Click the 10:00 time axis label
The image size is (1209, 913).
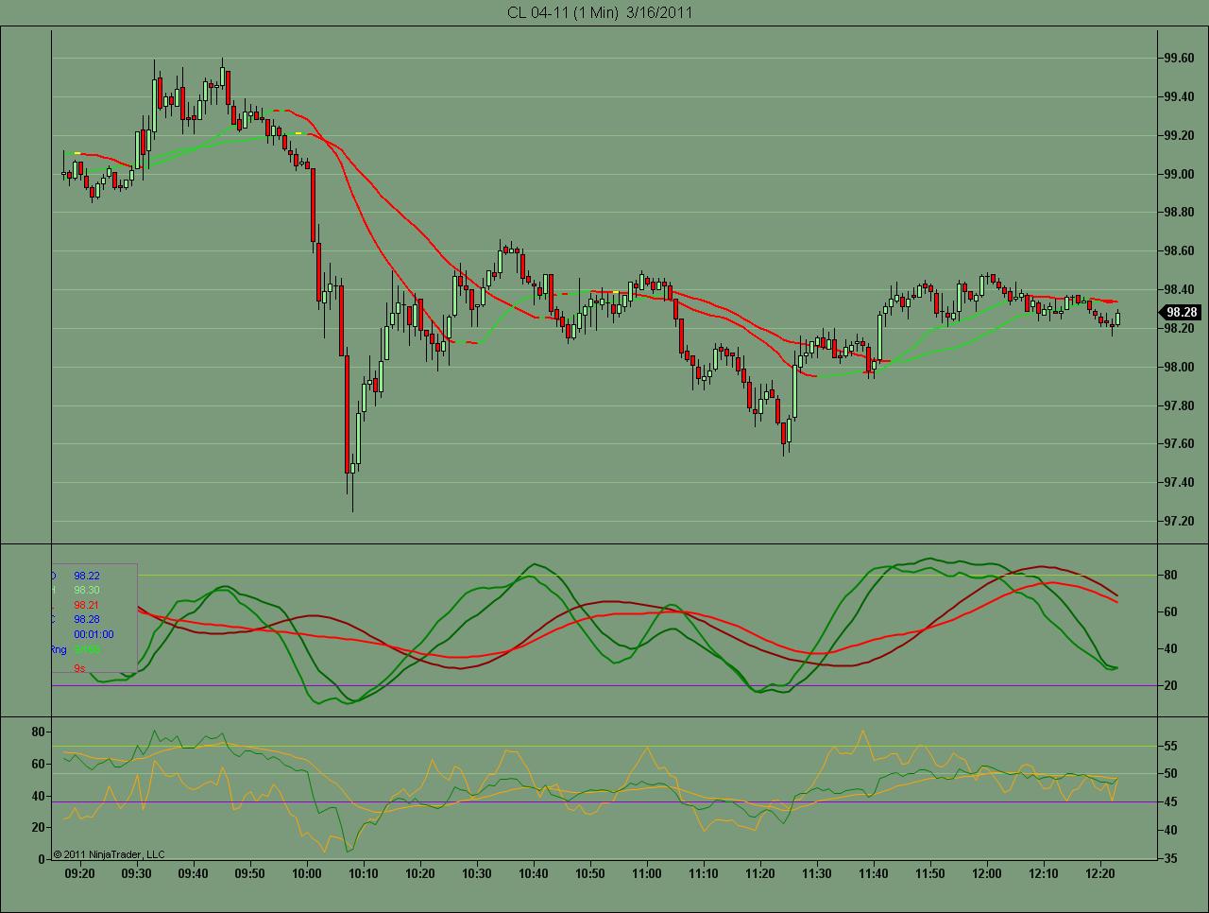tap(307, 874)
